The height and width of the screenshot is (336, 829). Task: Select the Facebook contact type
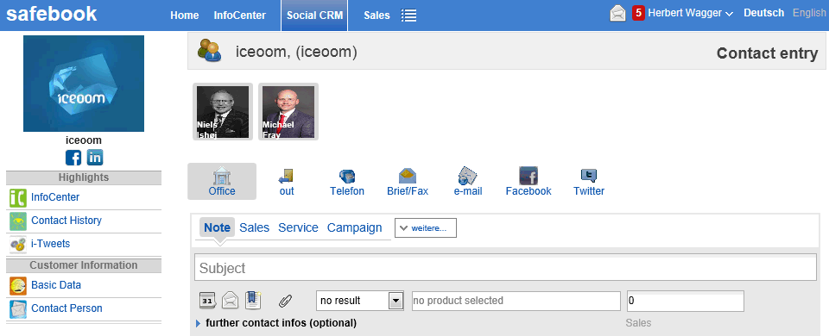(x=528, y=182)
